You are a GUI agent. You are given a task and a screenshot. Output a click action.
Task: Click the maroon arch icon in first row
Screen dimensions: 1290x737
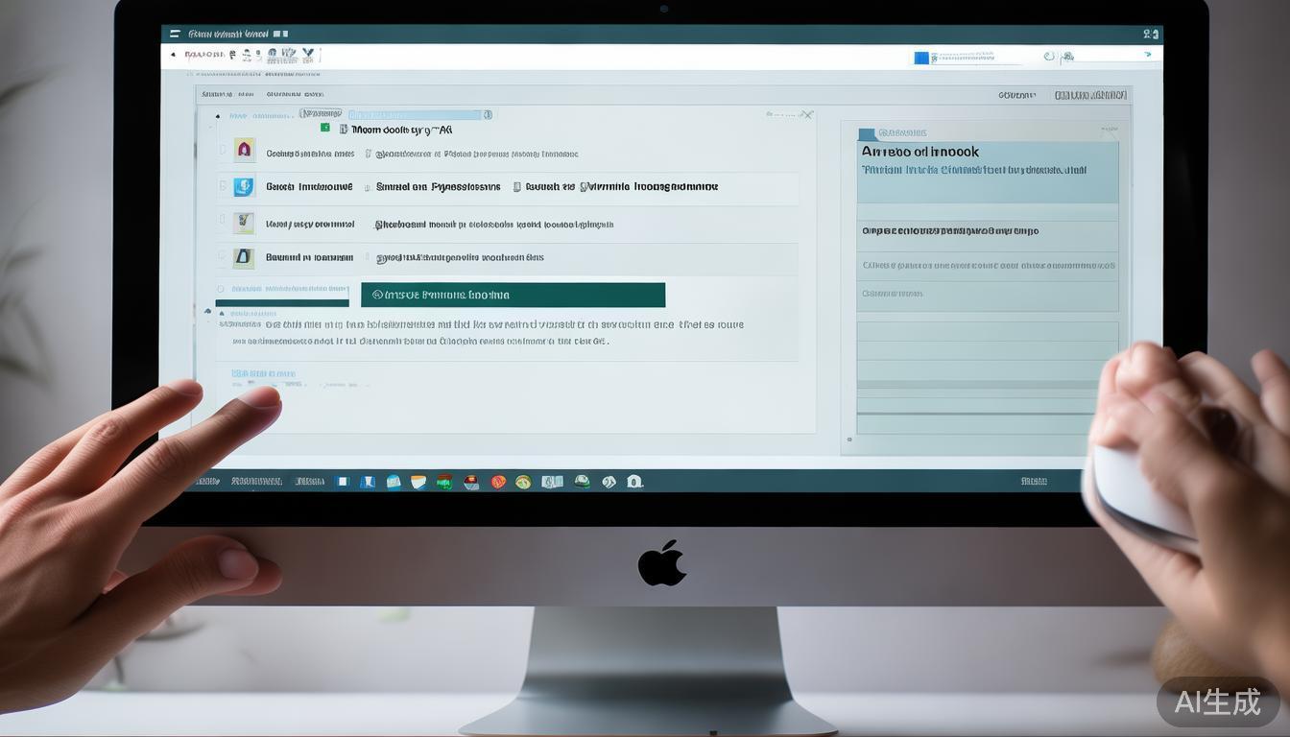(244, 150)
